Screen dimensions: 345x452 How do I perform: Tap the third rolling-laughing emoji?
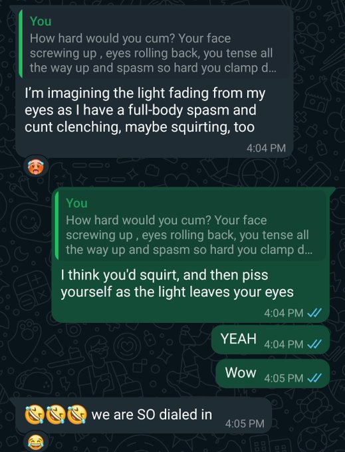click(77, 415)
